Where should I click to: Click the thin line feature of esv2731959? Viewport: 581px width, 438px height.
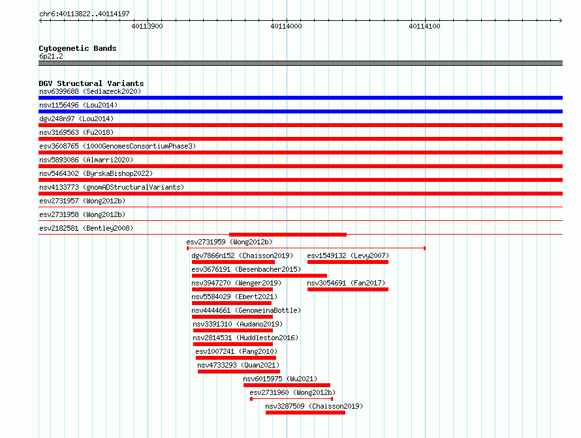click(x=306, y=248)
